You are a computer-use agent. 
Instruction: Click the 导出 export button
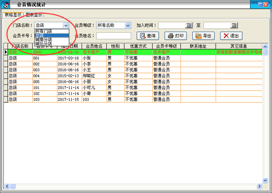tap(203, 36)
